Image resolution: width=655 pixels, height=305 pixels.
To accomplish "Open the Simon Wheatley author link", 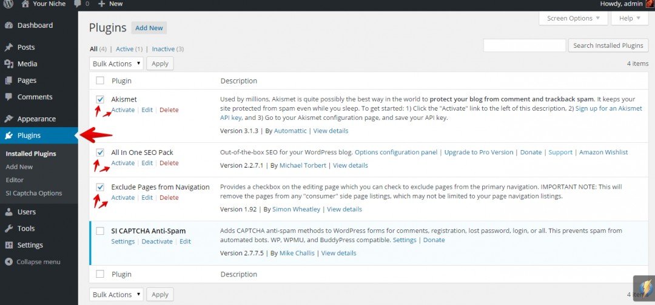I will point(296,209).
